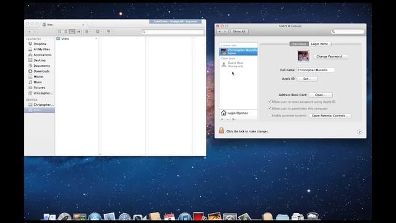Image resolution: width=396 pixels, height=223 pixels.
Task: Open the Finder action gear menu
Action: [88, 32]
